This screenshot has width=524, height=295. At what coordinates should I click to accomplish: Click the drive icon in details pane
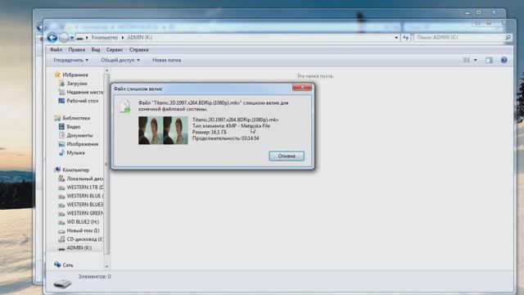(x=62, y=284)
